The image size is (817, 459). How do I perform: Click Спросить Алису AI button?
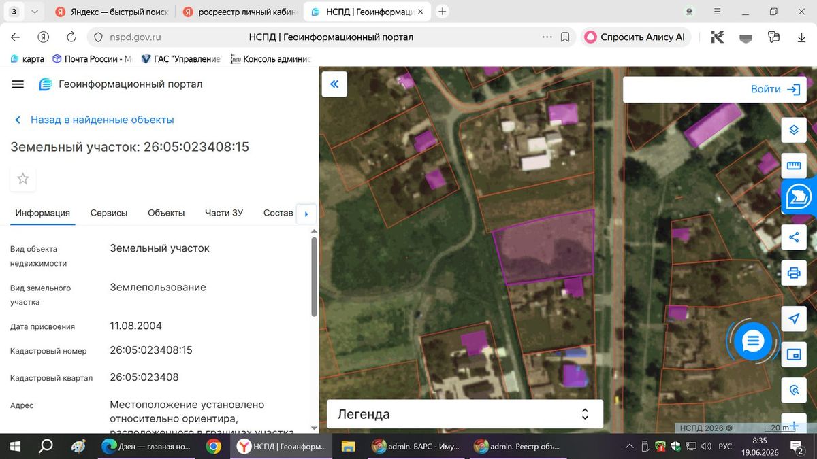(x=635, y=37)
